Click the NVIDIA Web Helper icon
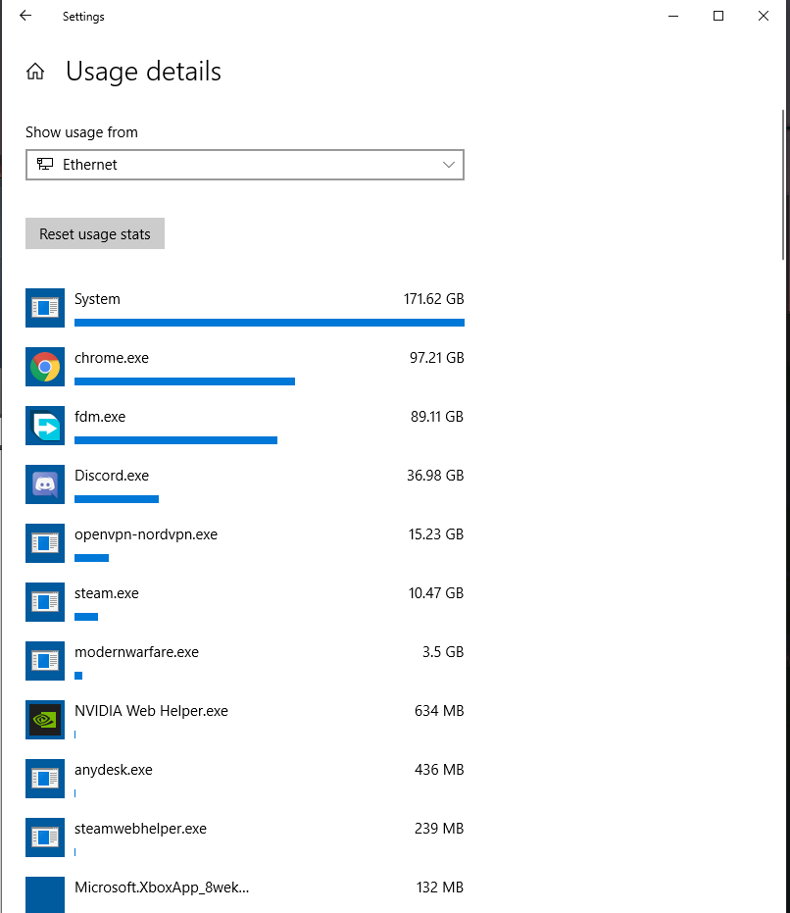Viewport: 790px width, 913px height. 45,719
